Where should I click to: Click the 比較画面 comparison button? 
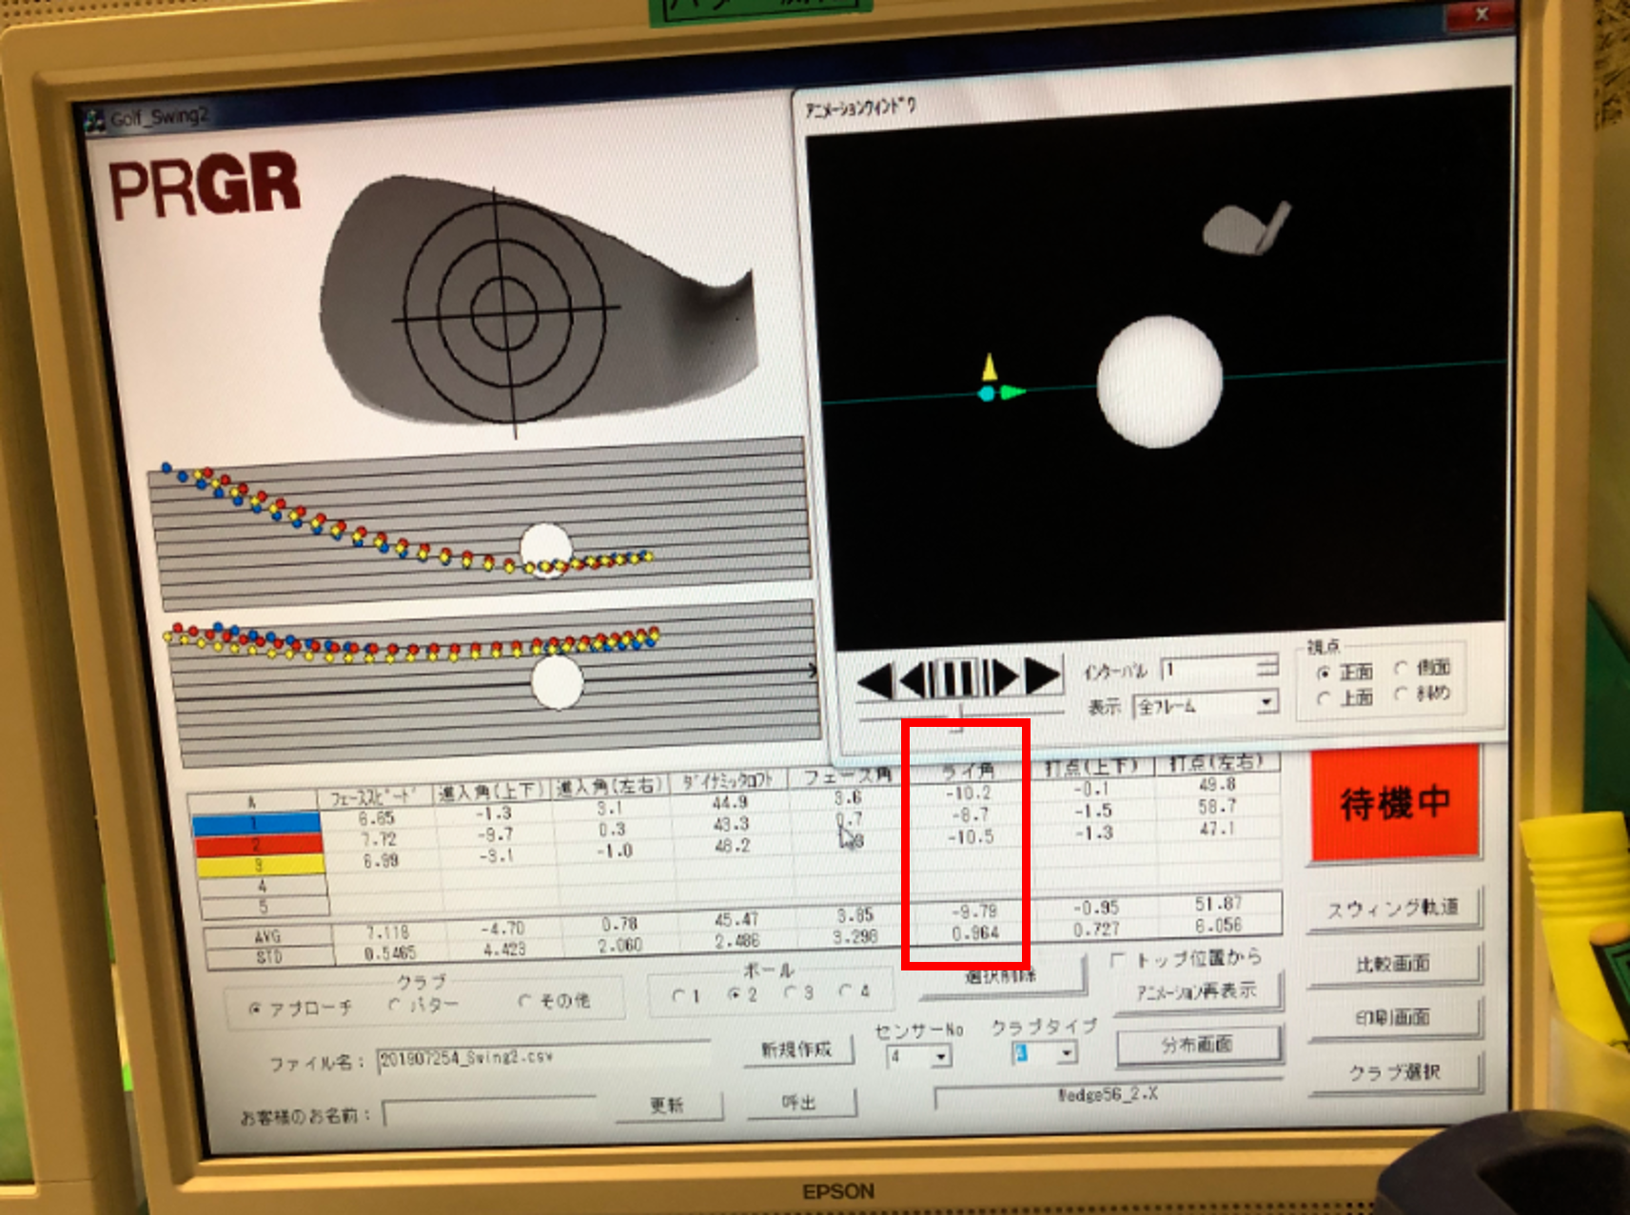[1393, 964]
